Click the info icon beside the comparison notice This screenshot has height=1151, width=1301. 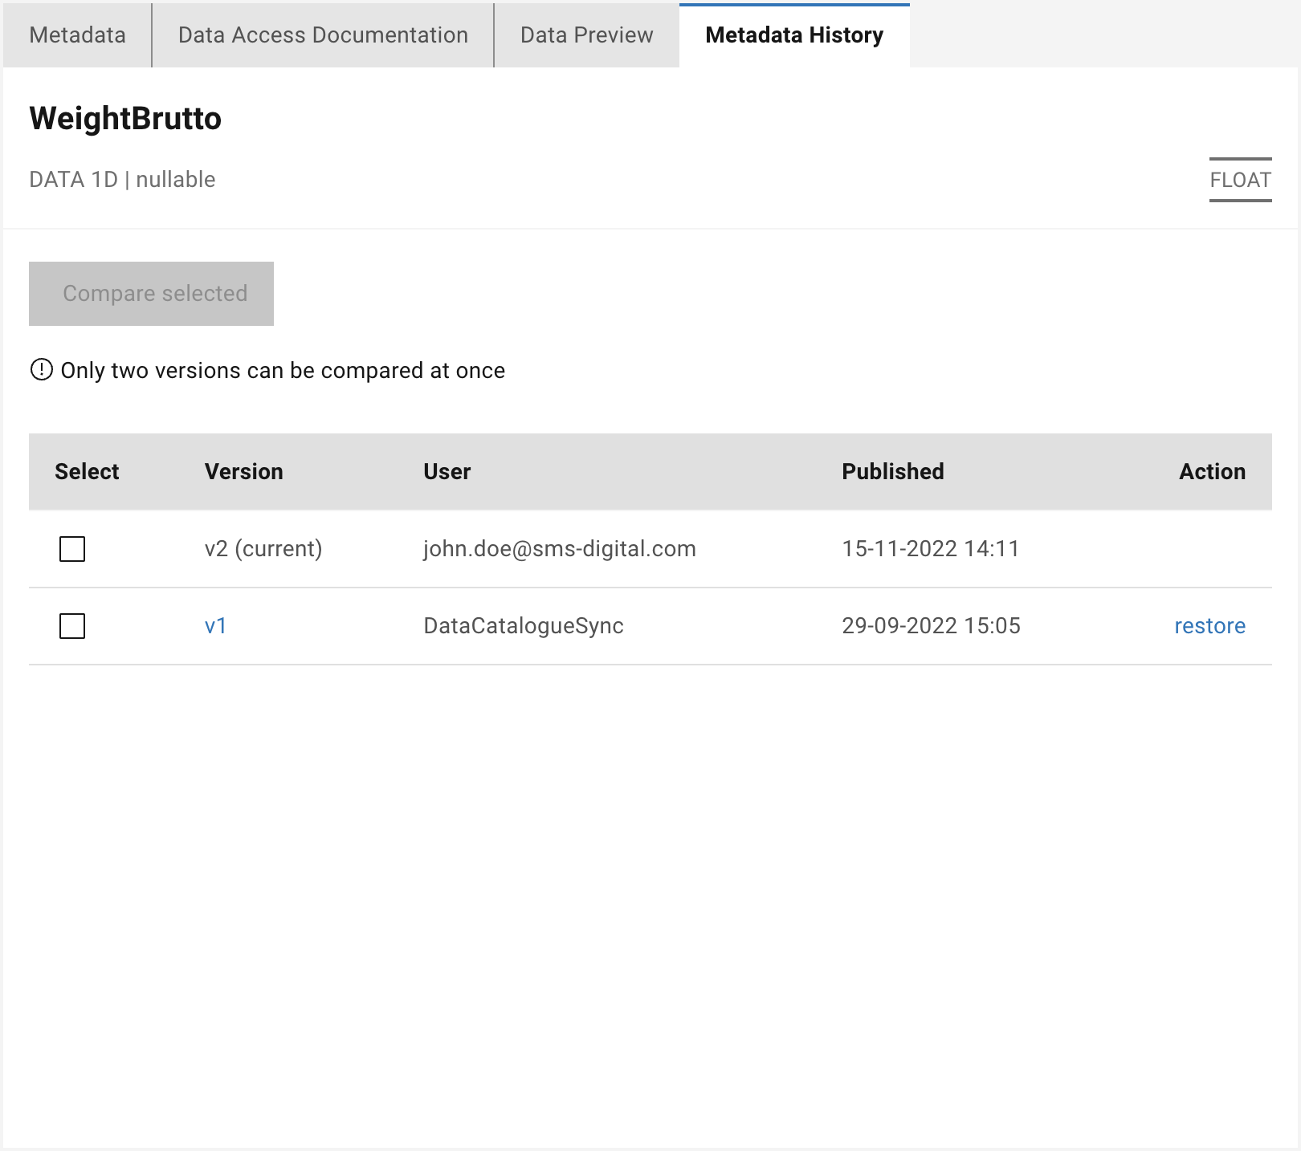[41, 370]
